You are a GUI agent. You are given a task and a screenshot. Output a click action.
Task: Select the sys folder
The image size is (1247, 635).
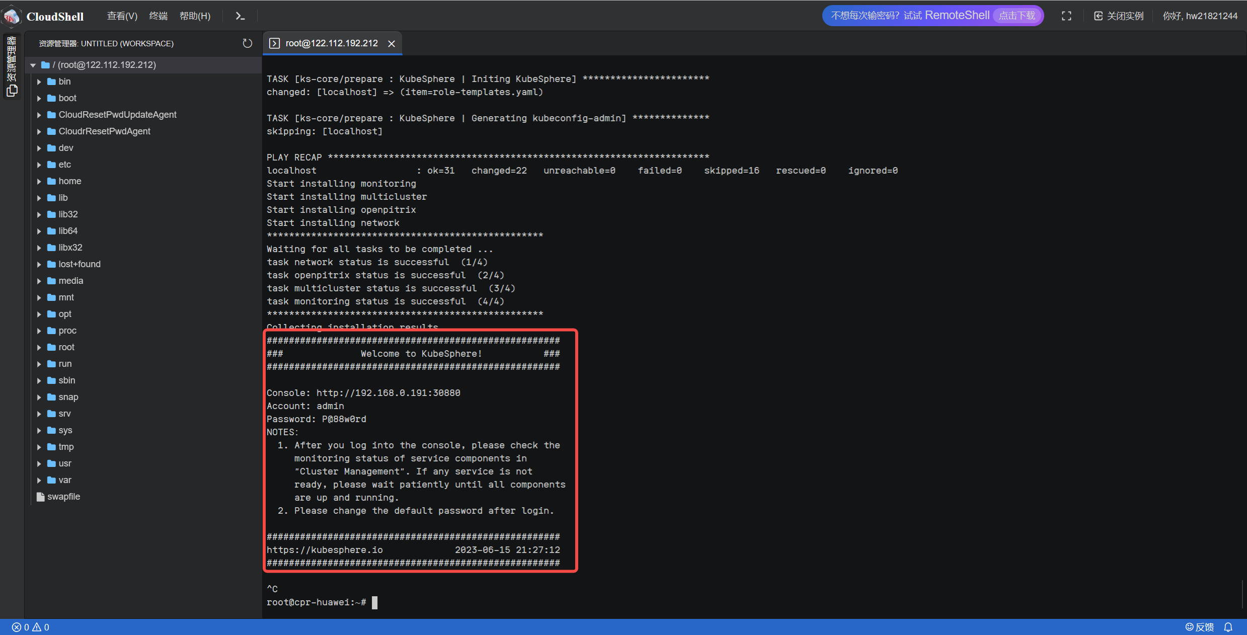tap(143, 430)
